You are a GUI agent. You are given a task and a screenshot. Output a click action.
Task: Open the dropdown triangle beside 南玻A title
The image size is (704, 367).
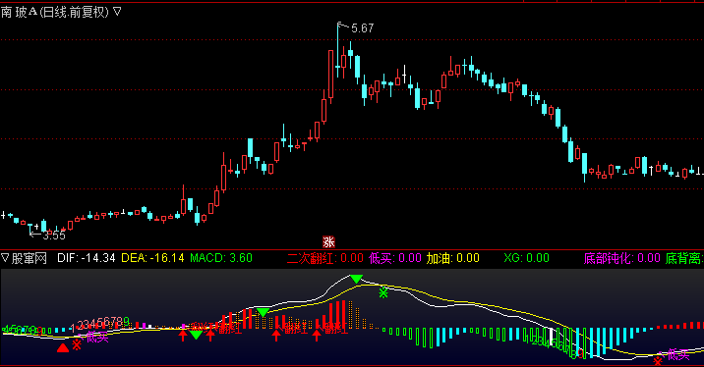[117, 12]
